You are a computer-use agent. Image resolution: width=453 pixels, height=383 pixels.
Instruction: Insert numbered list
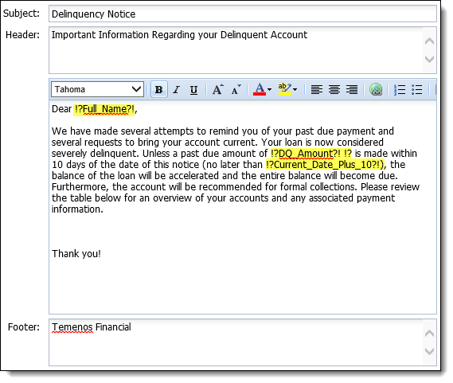(x=400, y=90)
